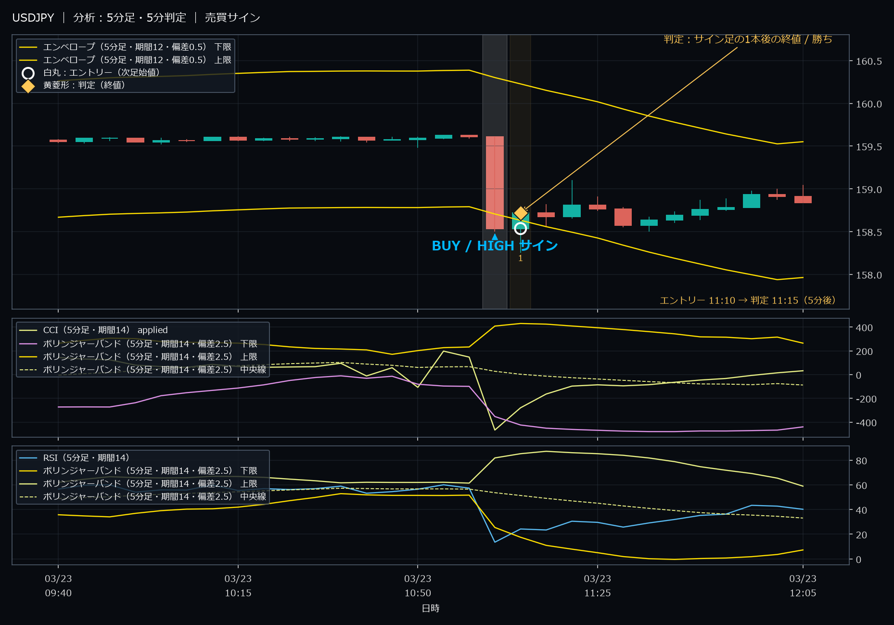Click the 20 tick on the RSI axis
This screenshot has width=894, height=625.
click(x=861, y=535)
